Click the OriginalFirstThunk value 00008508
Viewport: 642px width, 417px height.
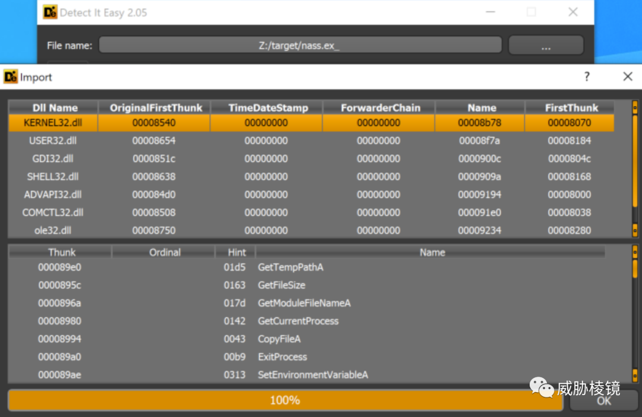coord(154,213)
